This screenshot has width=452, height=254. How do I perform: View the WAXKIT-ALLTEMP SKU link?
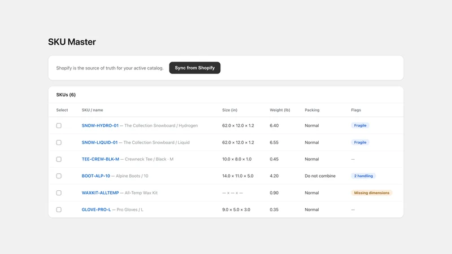pos(100,193)
